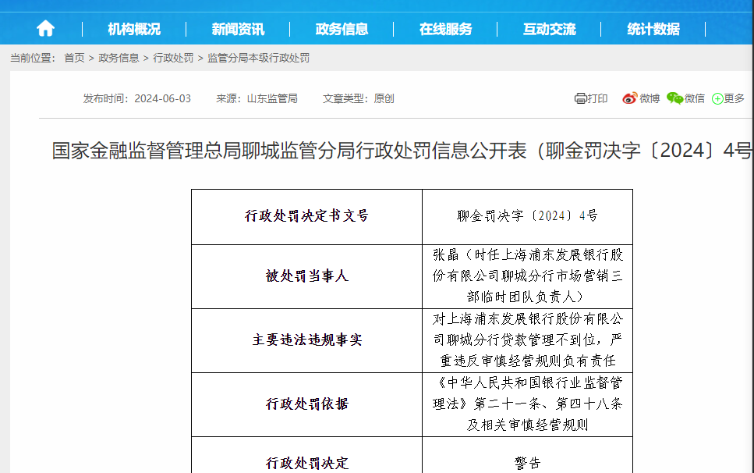Viewport: 754px width, 473px height.
Task: Open the 监管分局本级行政处罚 breadcrumb link
Action: tap(258, 58)
